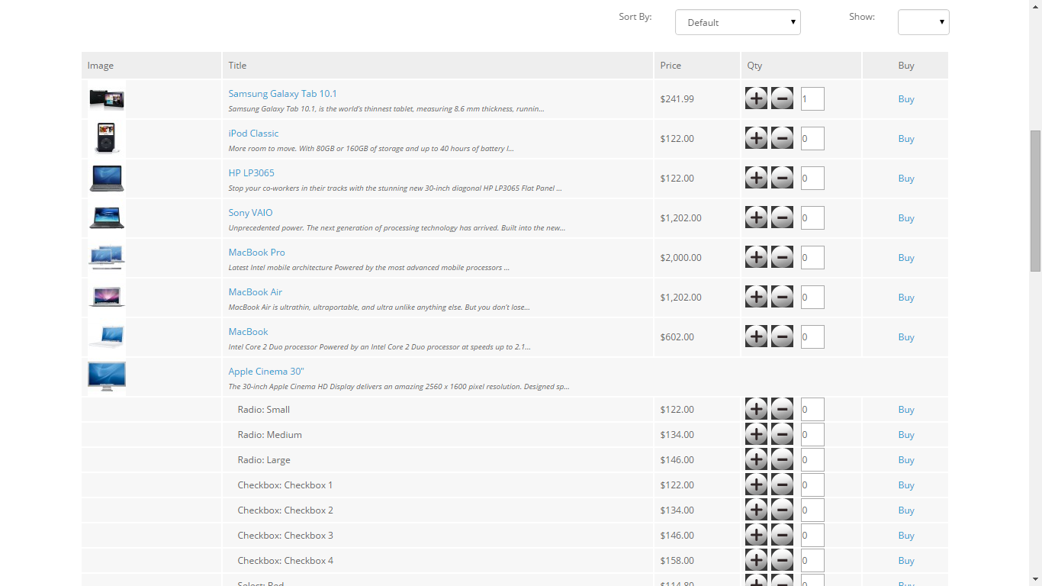Click iPod Classic product thumbnail
Viewport: 1042px width, 586px height.
tap(107, 139)
